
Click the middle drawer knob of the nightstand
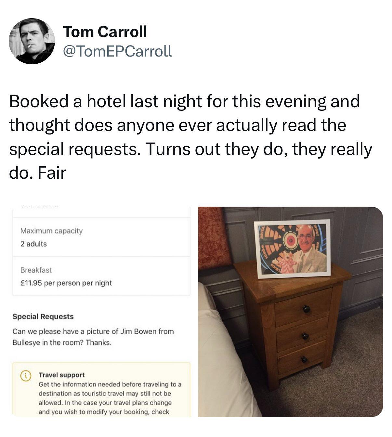pos(305,336)
